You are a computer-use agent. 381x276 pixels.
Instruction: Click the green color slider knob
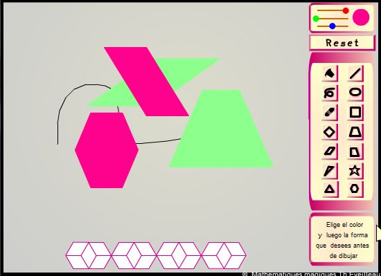pos(316,19)
